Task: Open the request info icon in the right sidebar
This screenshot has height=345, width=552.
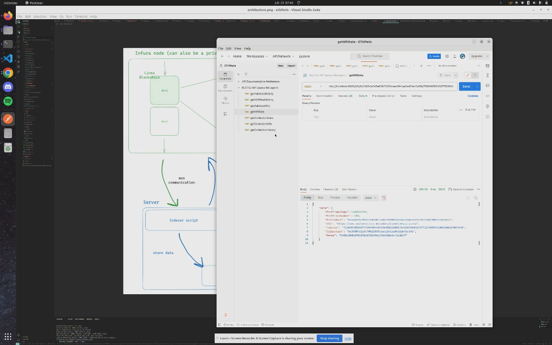Action: pyautogui.click(x=488, y=116)
